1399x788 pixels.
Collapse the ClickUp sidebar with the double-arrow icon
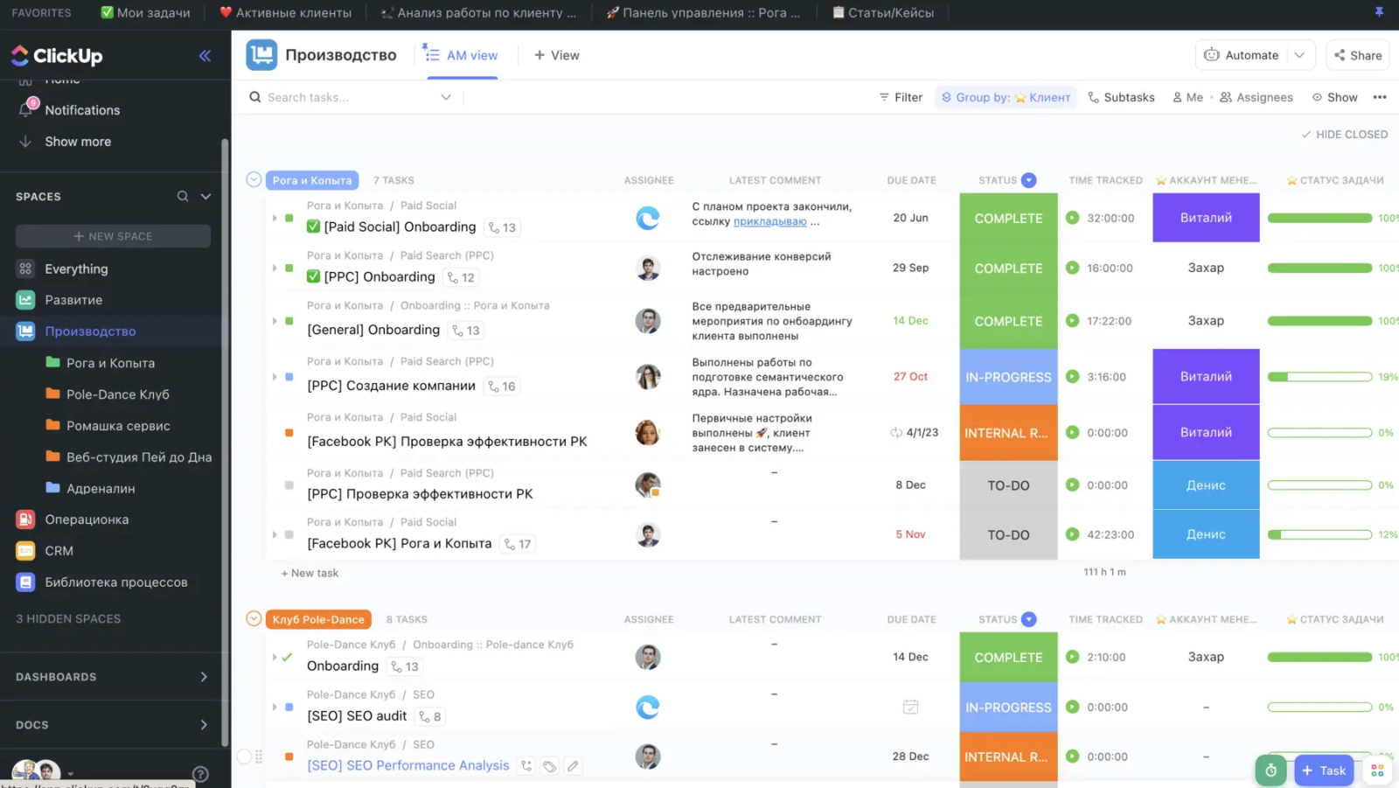point(205,56)
